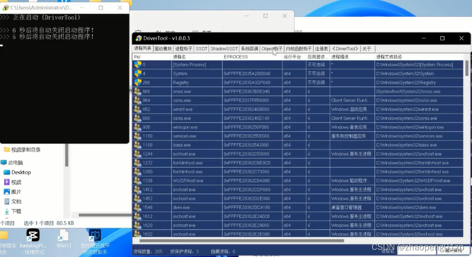
Task: Select the 桌面窗口管理器 description cell
Action: pos(352,207)
